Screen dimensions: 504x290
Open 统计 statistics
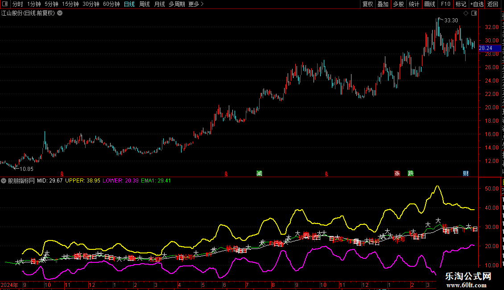point(414,4)
